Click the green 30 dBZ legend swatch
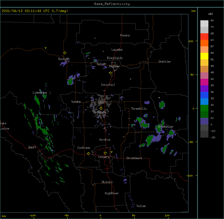 tap(204, 108)
